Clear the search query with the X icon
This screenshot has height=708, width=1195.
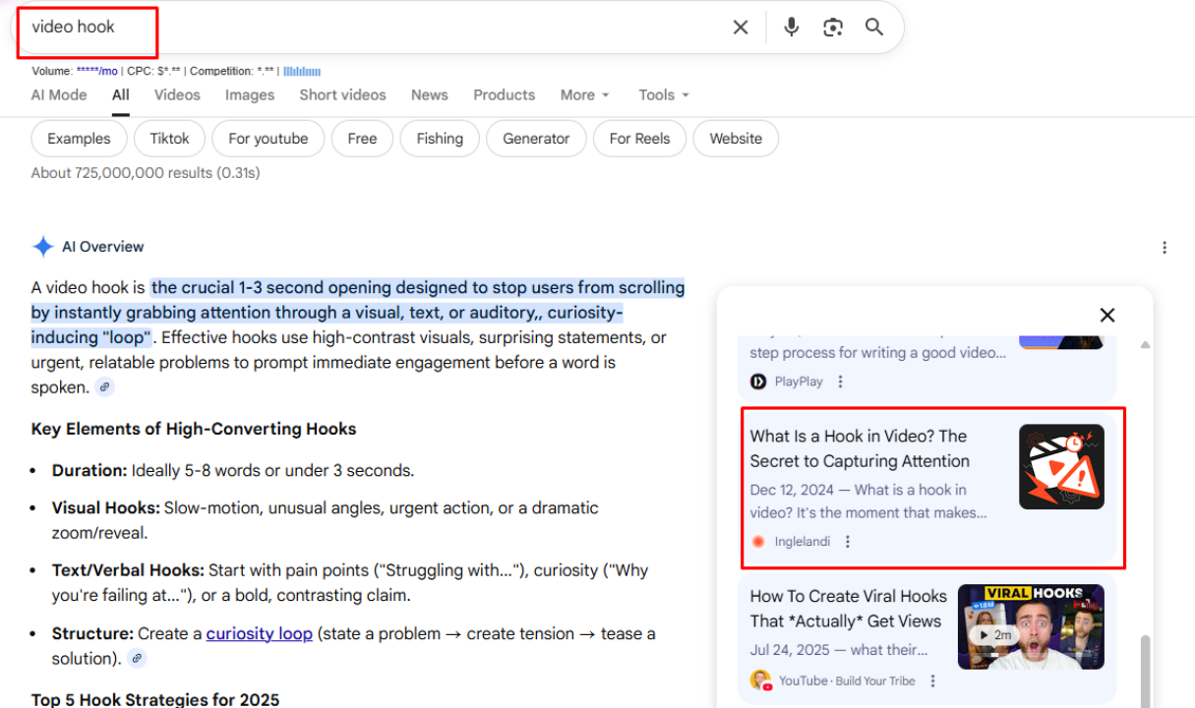741,27
